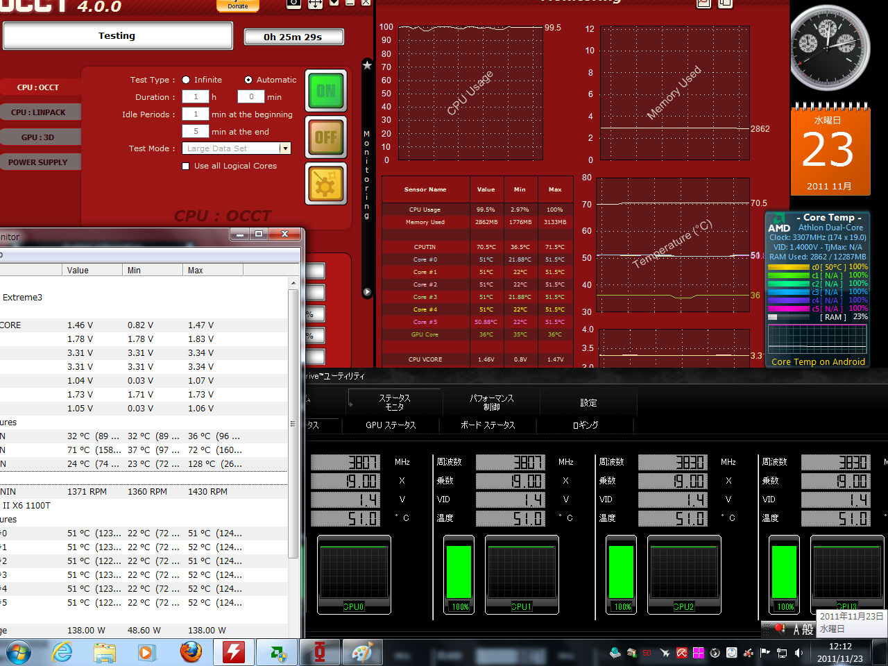
Task: Click the airplane tray icon
Action: pos(665,653)
